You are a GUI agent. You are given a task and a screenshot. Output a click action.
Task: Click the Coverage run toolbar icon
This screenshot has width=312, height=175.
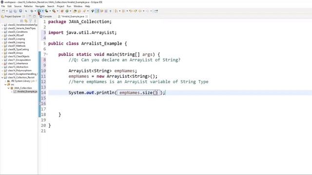click(x=46, y=11)
